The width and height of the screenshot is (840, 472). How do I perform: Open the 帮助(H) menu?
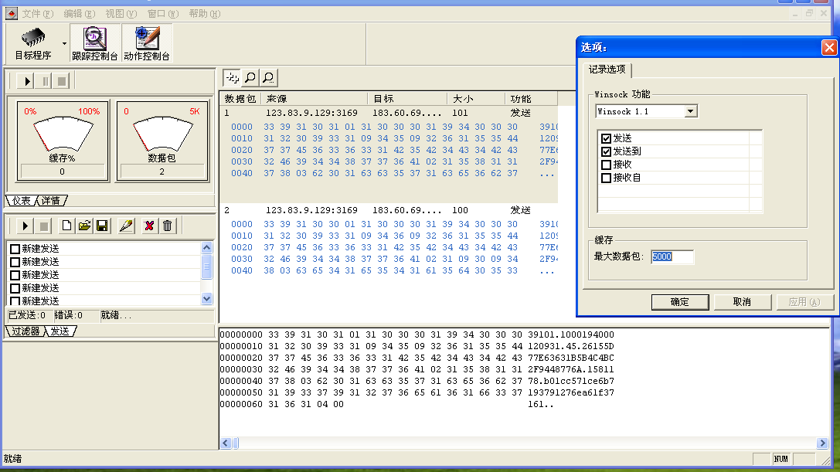point(205,13)
